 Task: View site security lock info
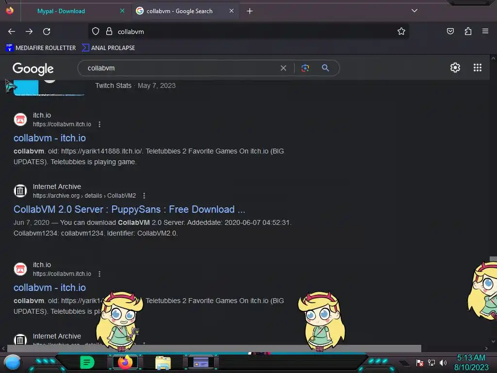click(109, 31)
